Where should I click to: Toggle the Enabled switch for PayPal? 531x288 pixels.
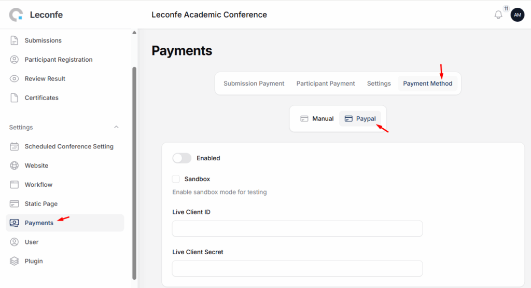pyautogui.click(x=182, y=158)
